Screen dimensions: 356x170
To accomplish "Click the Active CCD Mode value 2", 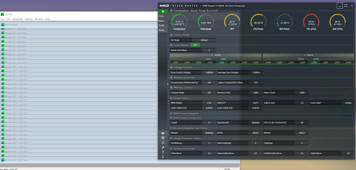I will click(x=209, y=50).
